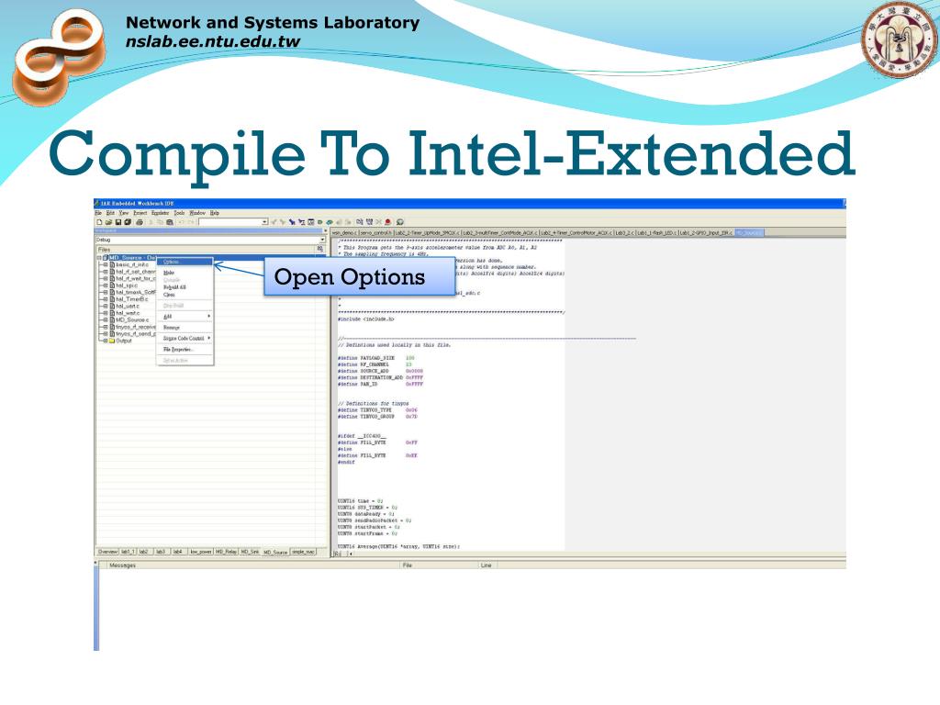Choose Rebuild All in the context menu

point(185,287)
